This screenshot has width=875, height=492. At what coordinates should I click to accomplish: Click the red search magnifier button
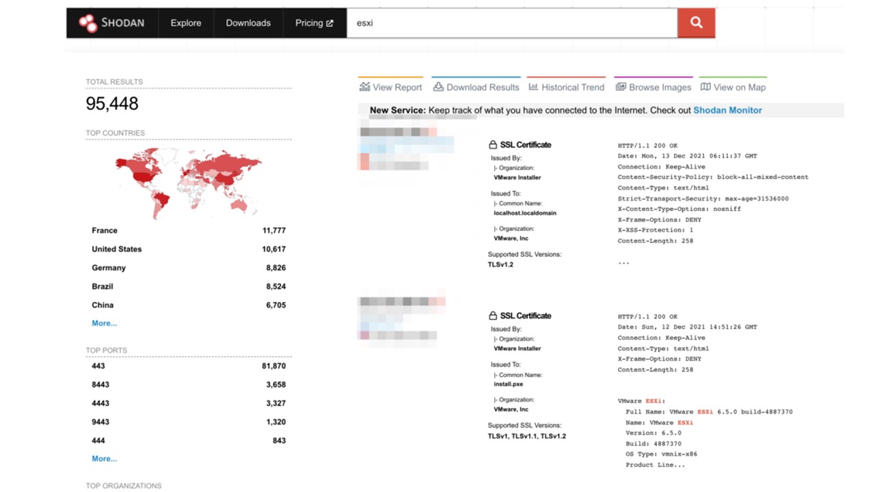coord(696,23)
